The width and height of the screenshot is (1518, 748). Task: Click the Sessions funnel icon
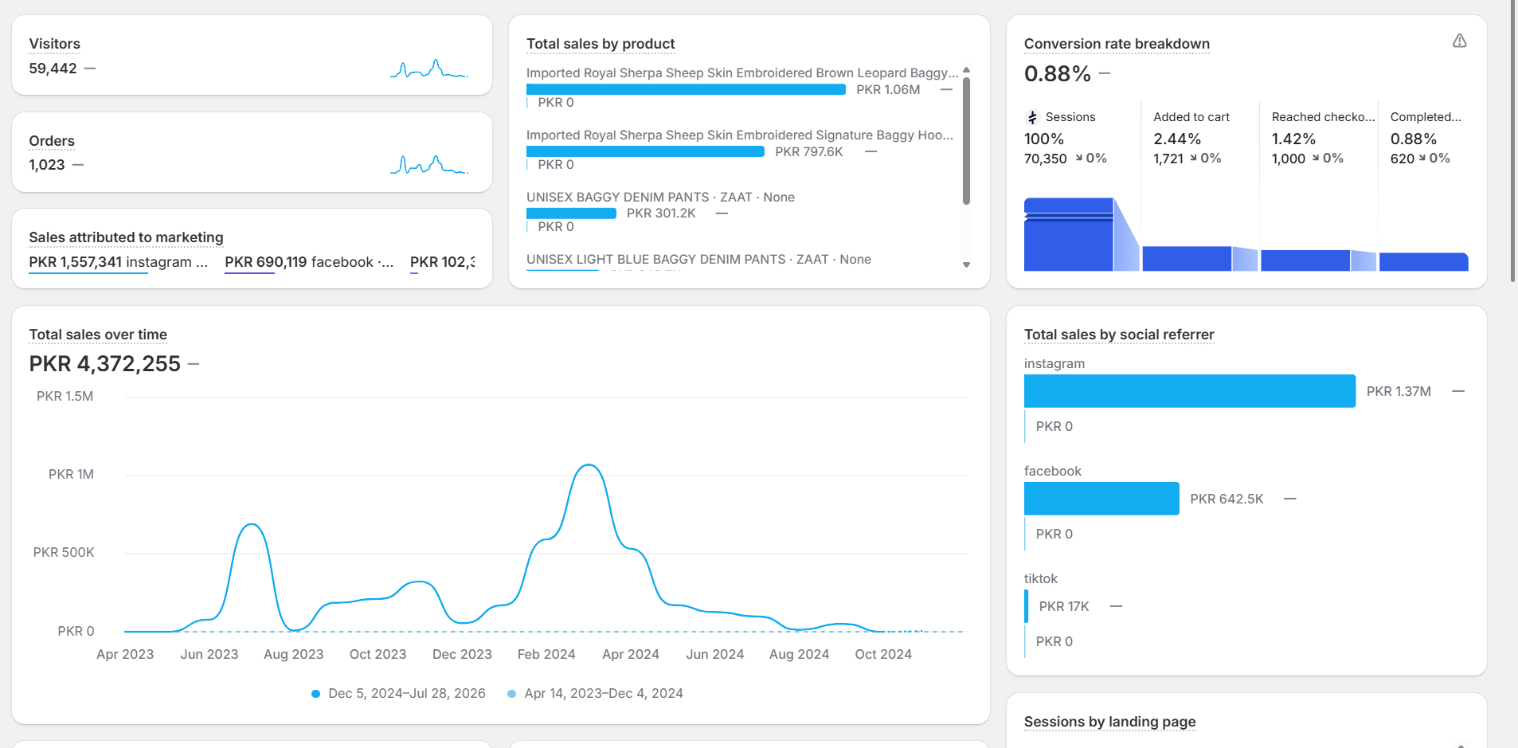coord(1032,117)
